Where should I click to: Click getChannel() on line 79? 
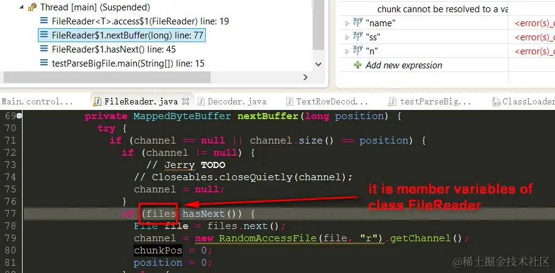tap(427, 238)
